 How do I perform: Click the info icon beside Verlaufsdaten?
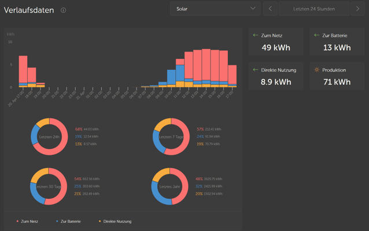tap(63, 10)
